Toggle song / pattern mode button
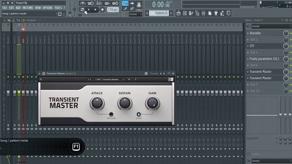This screenshot has height=164, width=292. point(82,9)
